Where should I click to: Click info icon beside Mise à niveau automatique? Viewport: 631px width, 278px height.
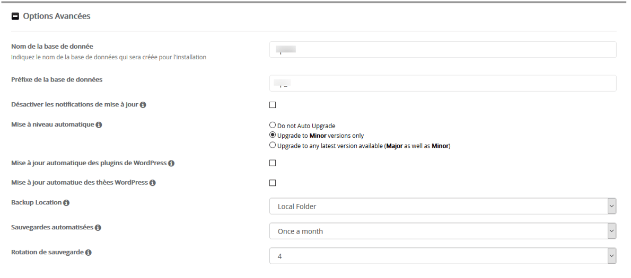pos(99,125)
